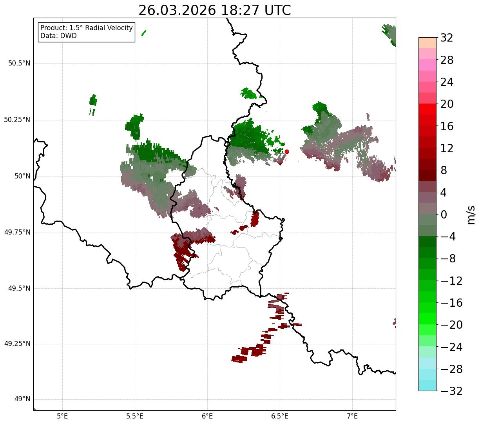This screenshot has width=480, height=424.
Task: Click the 7°E longitude label
Action: click(x=352, y=416)
